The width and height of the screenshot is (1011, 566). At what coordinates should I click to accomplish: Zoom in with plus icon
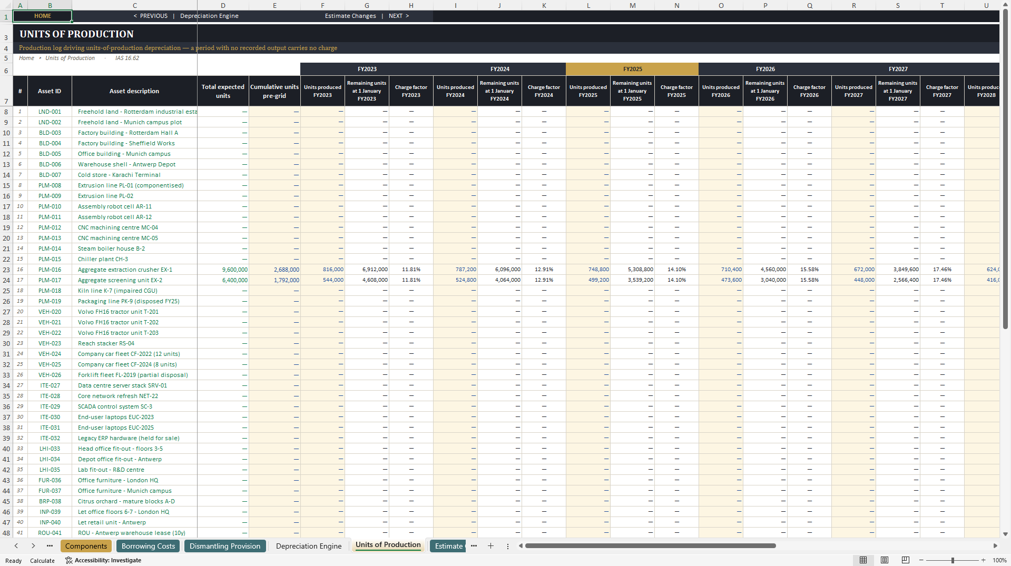983,560
